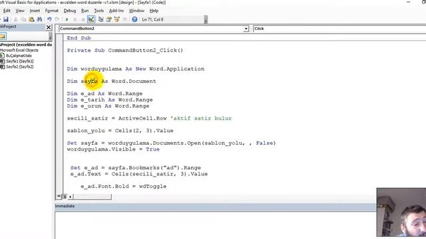
Task: Click Toggle Folders icon in Project pane
Action: pos(3,37)
